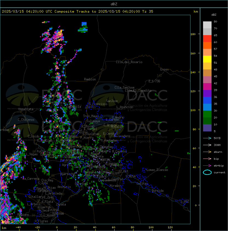Viewport: 228px width, 231px height.
Task: Click the cyan 50YD arrow legend icon
Action: click(207, 138)
